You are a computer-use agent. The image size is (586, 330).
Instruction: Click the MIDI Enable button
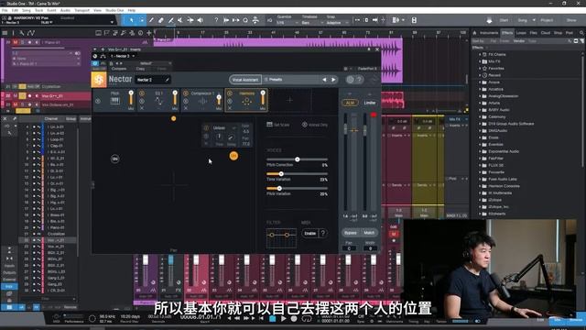point(309,233)
